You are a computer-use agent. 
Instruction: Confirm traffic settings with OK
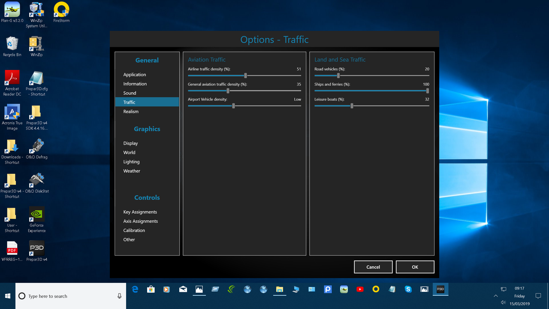click(x=414, y=267)
